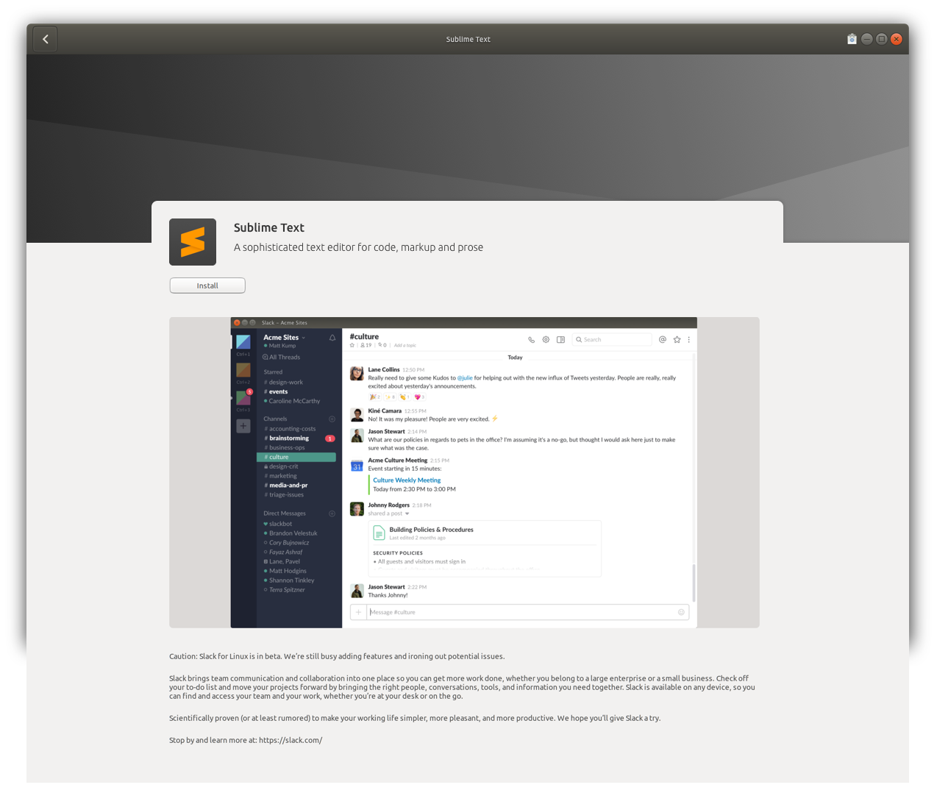
Task: Select the #brainstorming channel
Action: pos(287,438)
